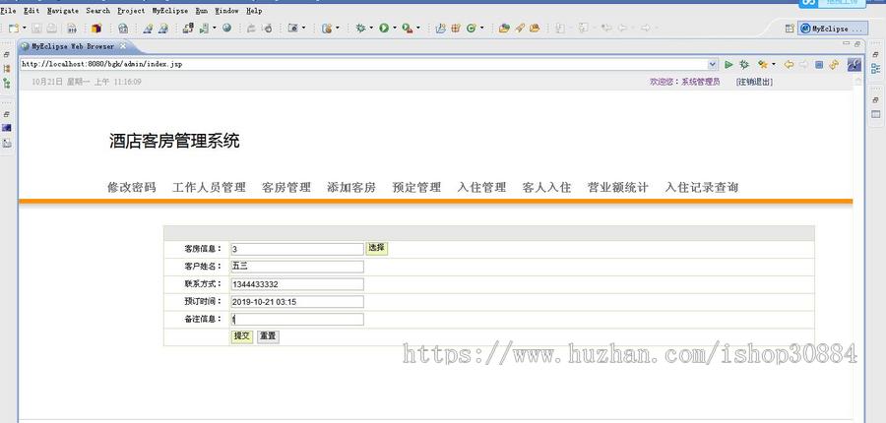Image resolution: width=886 pixels, height=423 pixels.
Task: Open the dropdown arrow beside the New icon
Action: click(25, 28)
